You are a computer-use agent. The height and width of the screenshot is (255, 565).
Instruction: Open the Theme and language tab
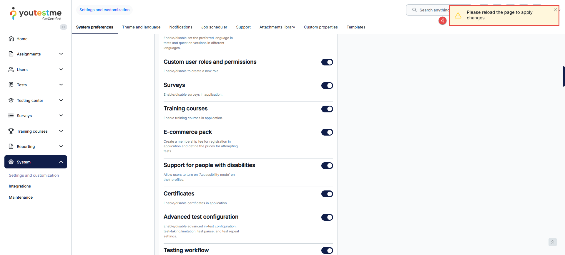point(141,27)
